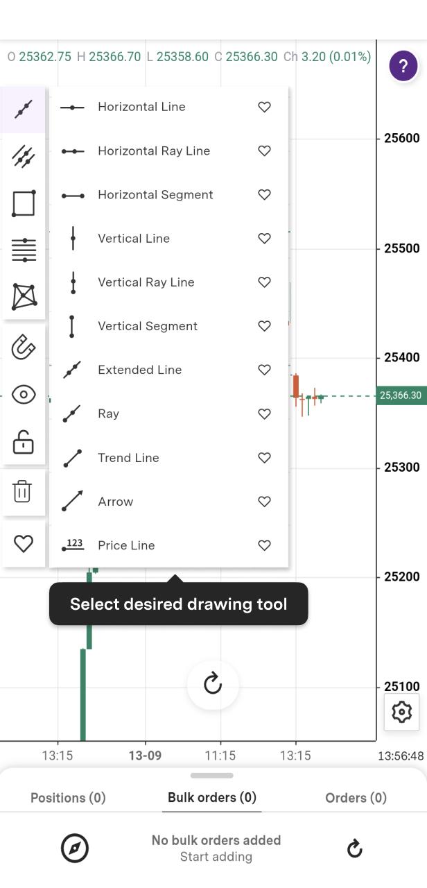
Task: Choose the rectangle shapes tool
Action: point(24,203)
